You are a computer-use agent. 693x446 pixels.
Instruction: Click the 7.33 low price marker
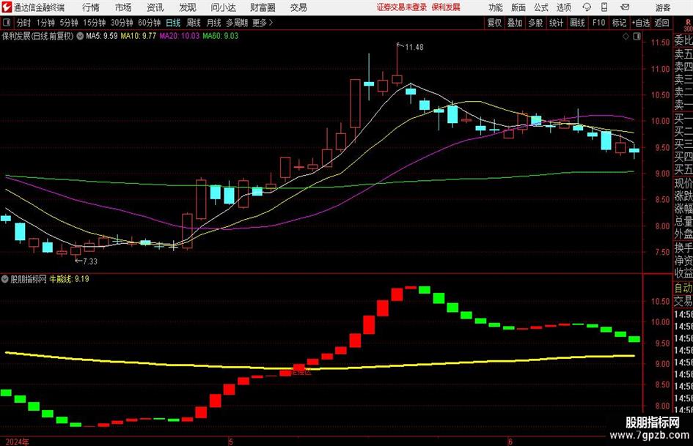[x=90, y=261]
